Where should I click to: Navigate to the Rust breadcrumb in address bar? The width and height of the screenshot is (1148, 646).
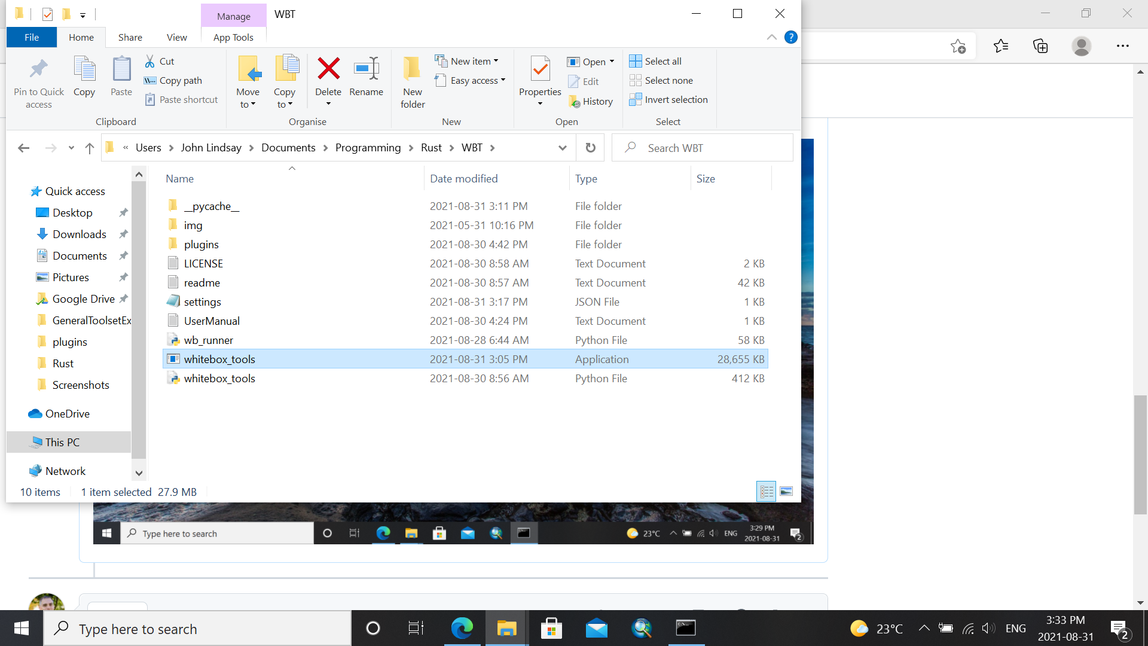pyautogui.click(x=432, y=147)
